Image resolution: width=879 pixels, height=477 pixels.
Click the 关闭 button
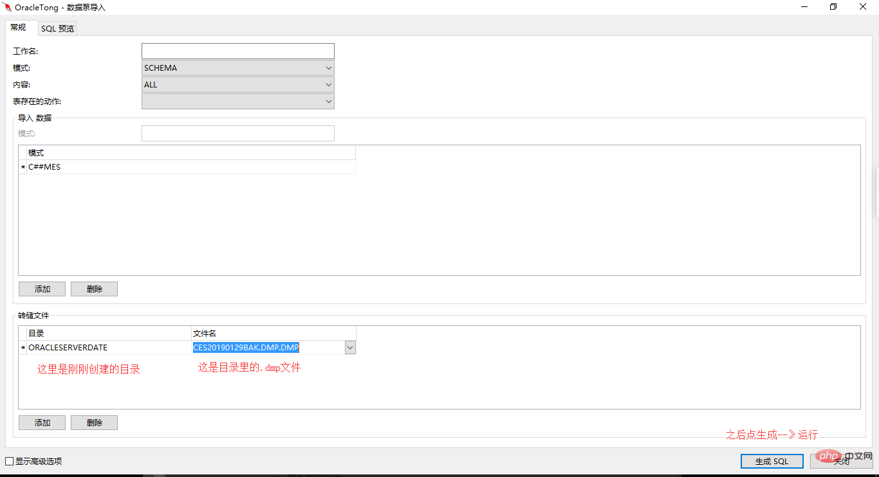tap(841, 461)
